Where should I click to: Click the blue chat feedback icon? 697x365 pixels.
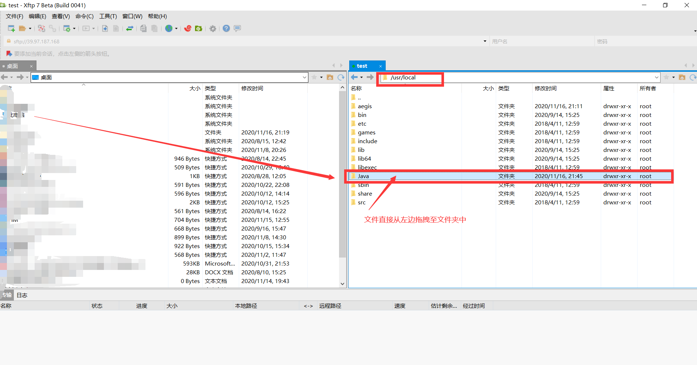(237, 28)
